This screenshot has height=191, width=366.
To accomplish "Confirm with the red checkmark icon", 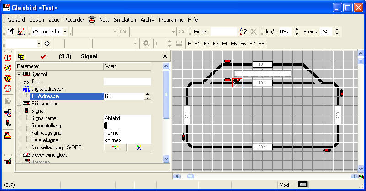I will pyautogui.click(x=43, y=57).
